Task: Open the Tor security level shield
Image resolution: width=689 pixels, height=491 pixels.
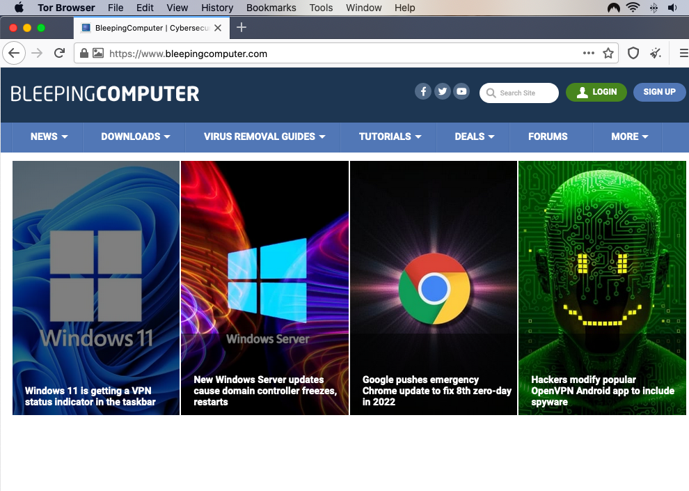Action: tap(633, 54)
